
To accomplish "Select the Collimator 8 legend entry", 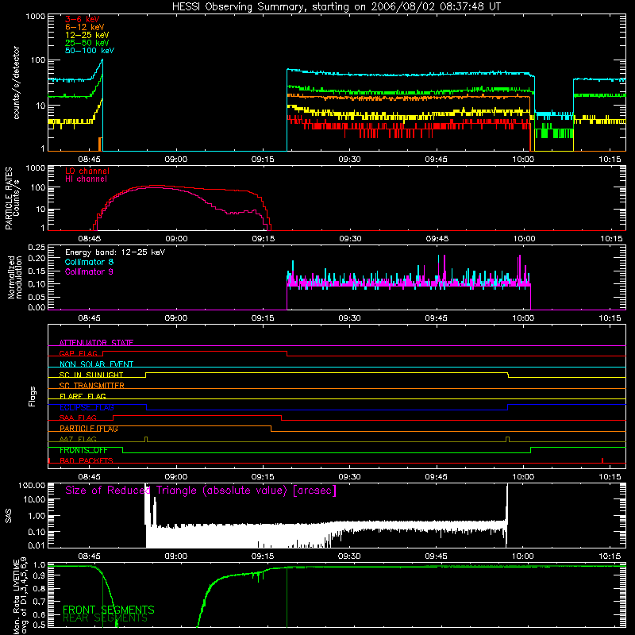I will click(x=89, y=262).
